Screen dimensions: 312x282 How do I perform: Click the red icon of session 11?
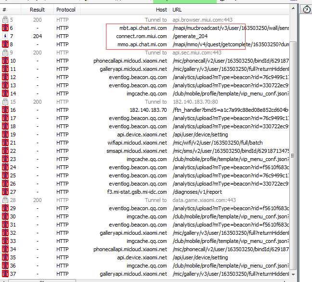coord(5,69)
